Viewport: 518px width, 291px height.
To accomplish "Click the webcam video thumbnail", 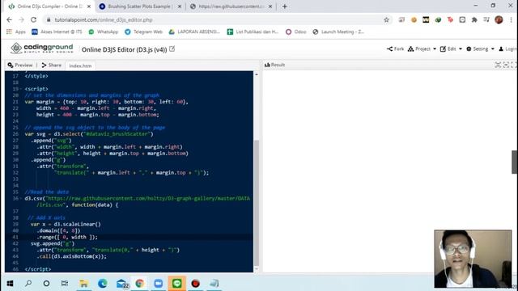I will [473, 259].
